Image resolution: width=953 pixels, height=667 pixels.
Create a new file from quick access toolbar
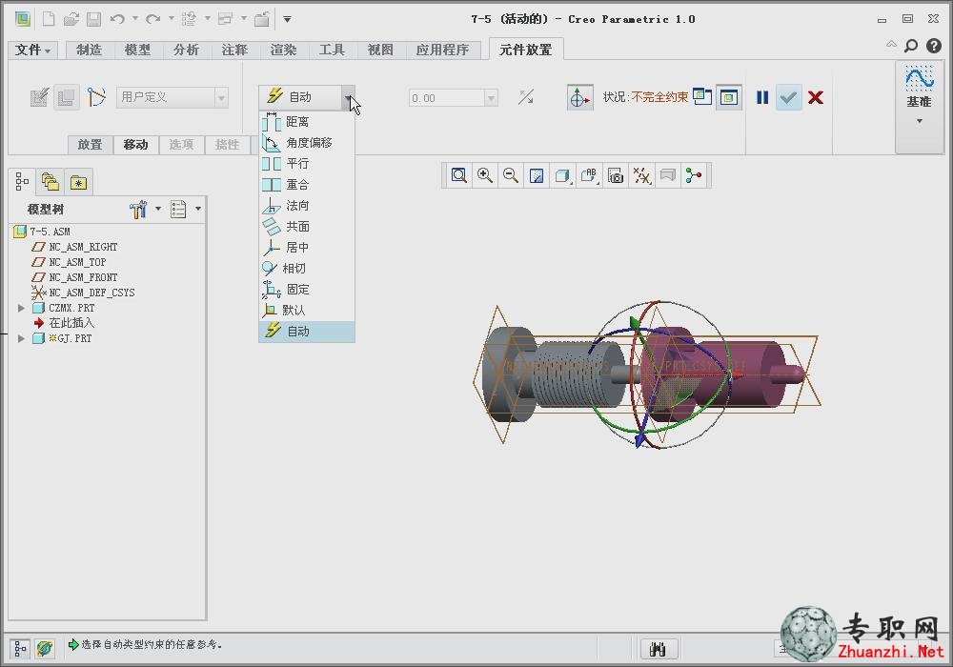tap(49, 19)
